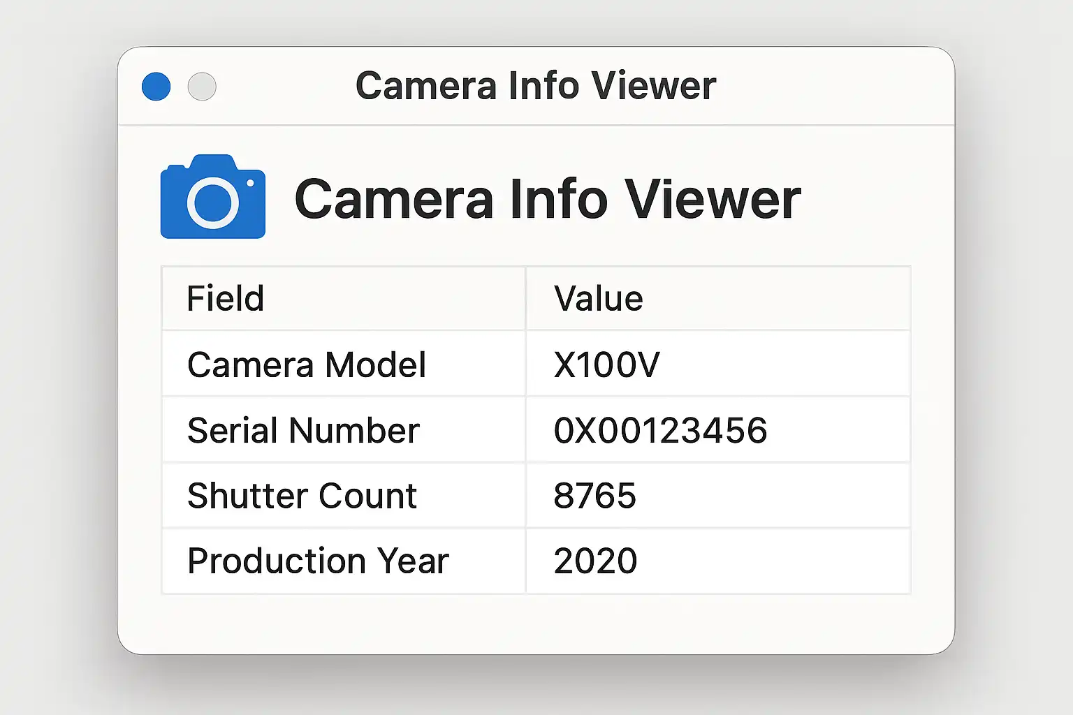Screen dimensions: 1073x715
Task: Click the empty area below the table
Action: coord(536,623)
